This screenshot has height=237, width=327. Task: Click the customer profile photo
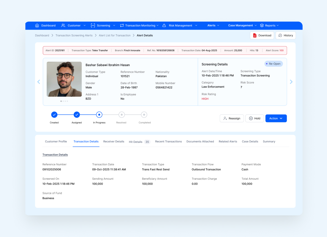click(64, 79)
